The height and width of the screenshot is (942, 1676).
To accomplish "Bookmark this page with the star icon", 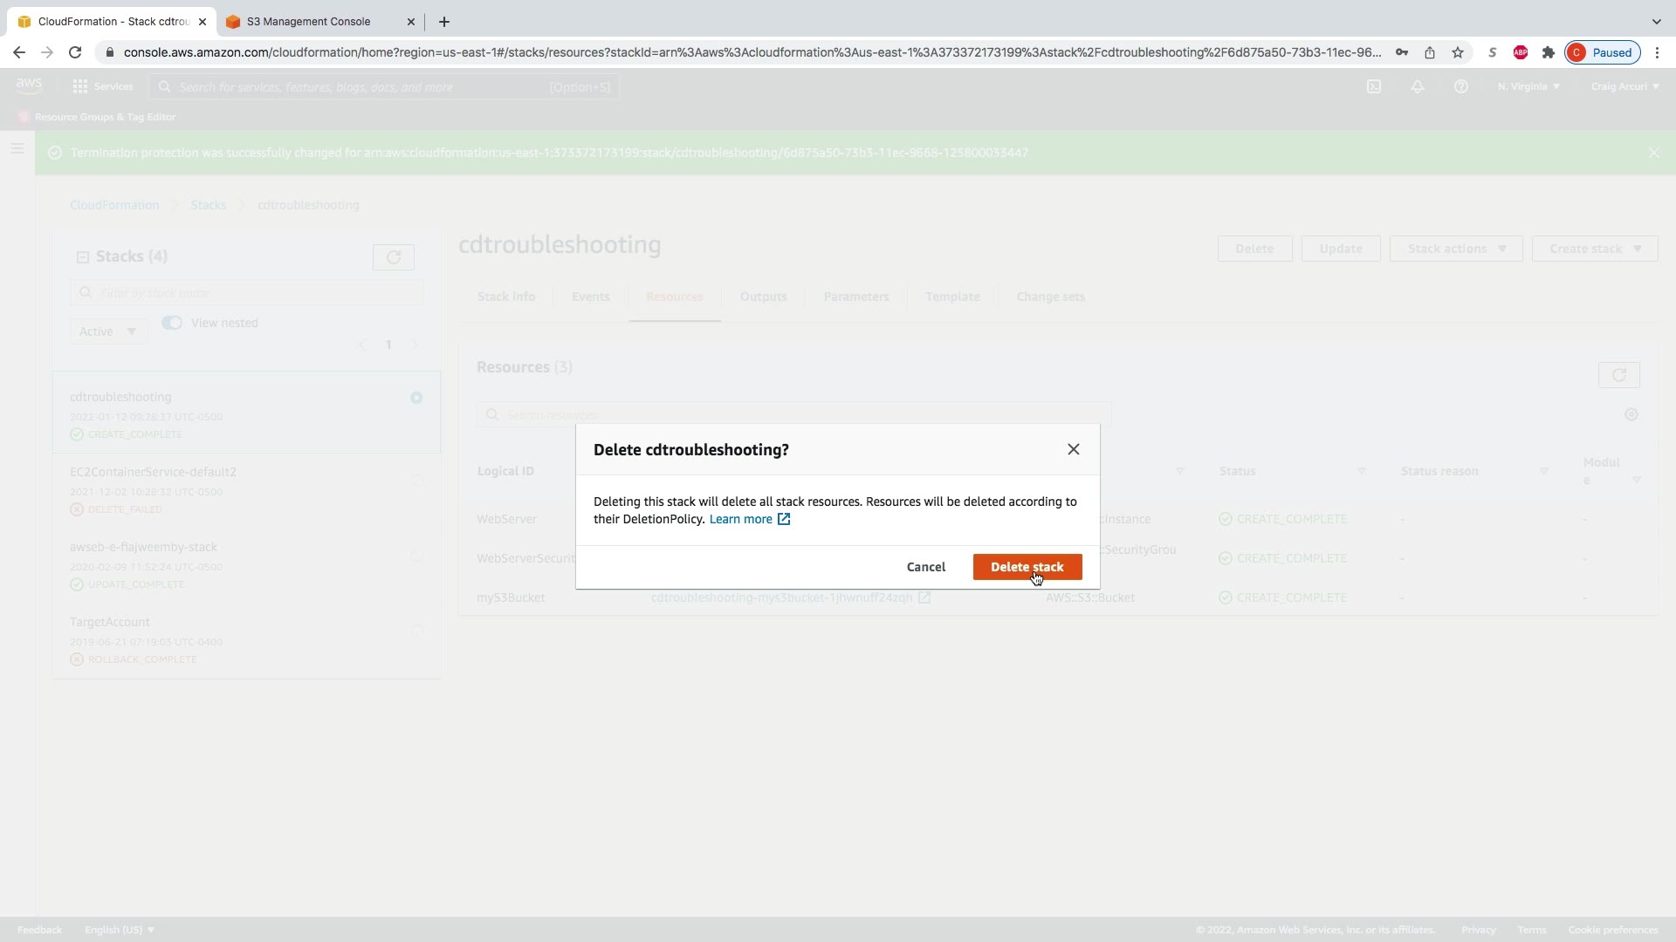I will pyautogui.click(x=1458, y=52).
